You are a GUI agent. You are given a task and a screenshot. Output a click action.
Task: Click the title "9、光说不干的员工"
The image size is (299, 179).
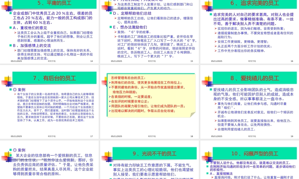click(155, 154)
